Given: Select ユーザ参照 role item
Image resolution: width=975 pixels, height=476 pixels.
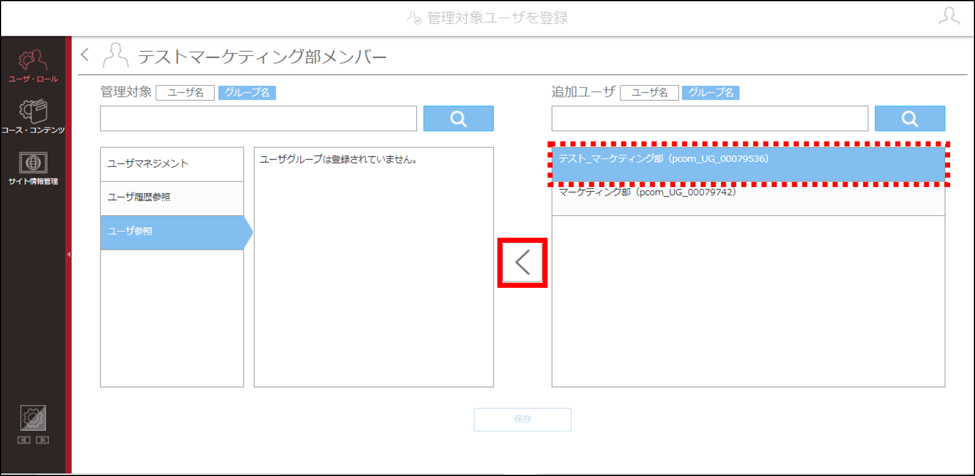Looking at the screenshot, I should (176, 232).
